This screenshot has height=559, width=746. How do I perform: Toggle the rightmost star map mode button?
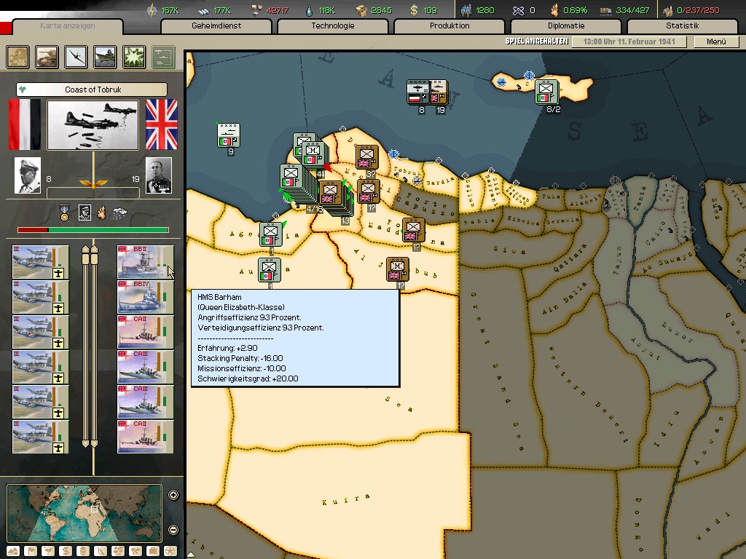(170, 551)
